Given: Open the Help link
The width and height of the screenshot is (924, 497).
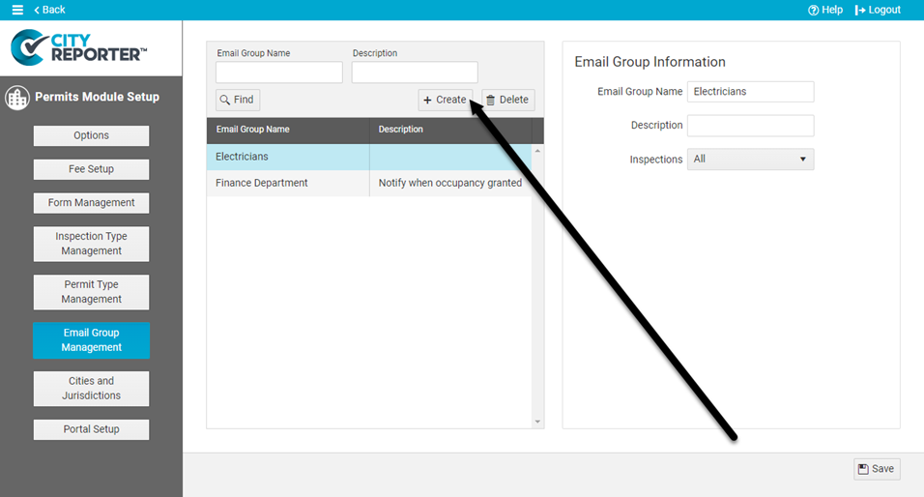Looking at the screenshot, I should tap(825, 10).
